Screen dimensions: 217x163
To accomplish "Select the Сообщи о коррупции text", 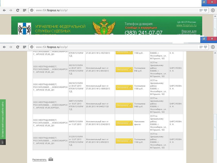I will click(x=141, y=28).
